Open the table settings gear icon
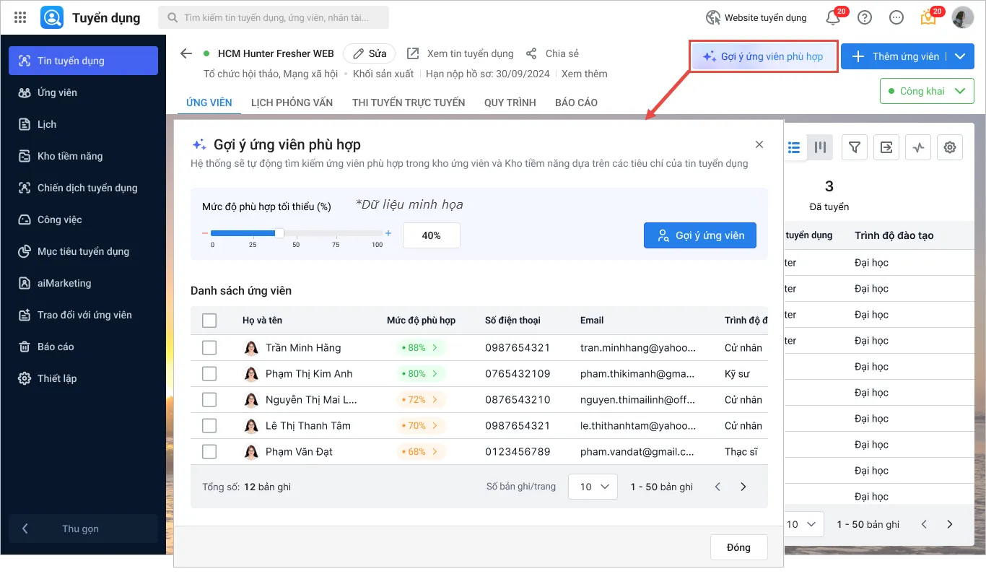Screen dimensions: 986x574 tap(950, 147)
